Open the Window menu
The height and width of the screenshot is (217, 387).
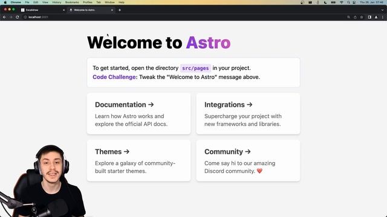click(109, 2)
